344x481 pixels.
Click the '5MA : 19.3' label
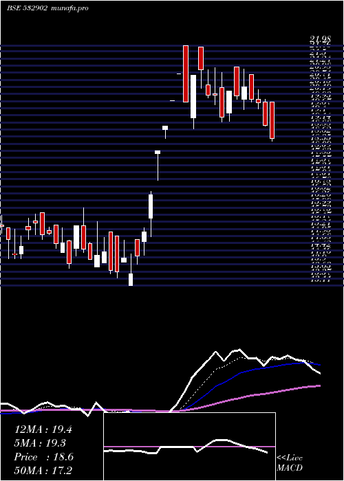pyautogui.click(x=40, y=443)
